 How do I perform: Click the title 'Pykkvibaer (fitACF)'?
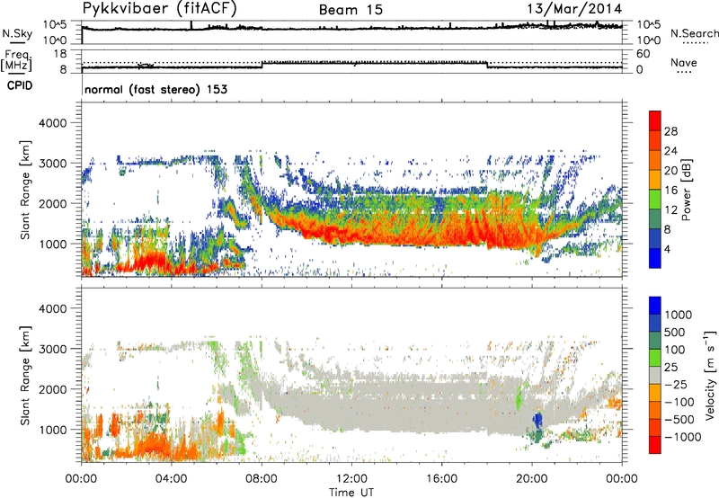[x=160, y=8]
